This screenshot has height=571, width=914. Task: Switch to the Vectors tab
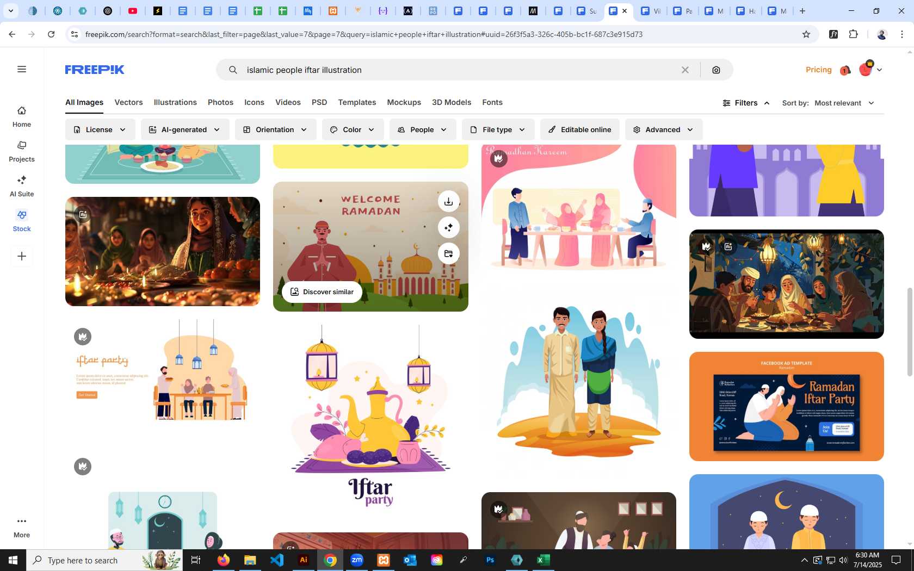pyautogui.click(x=128, y=102)
